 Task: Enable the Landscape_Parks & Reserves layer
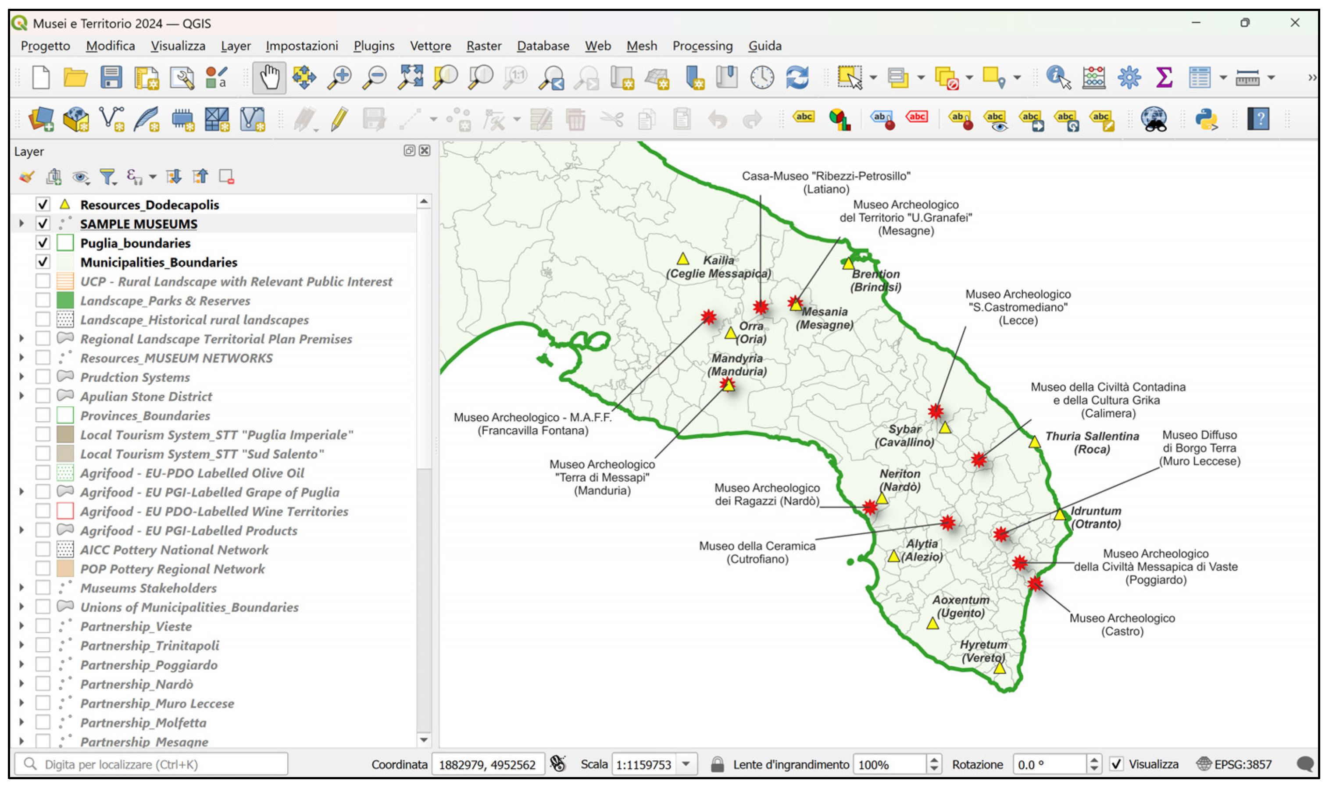43,300
